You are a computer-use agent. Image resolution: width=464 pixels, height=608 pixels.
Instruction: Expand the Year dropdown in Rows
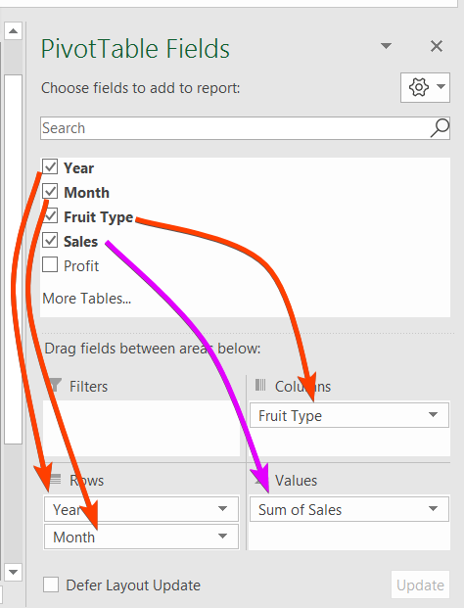point(222,508)
